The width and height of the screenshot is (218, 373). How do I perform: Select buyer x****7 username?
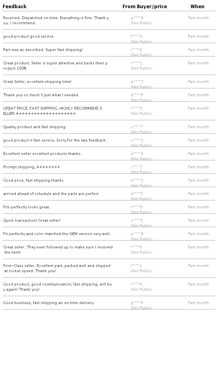(137, 127)
